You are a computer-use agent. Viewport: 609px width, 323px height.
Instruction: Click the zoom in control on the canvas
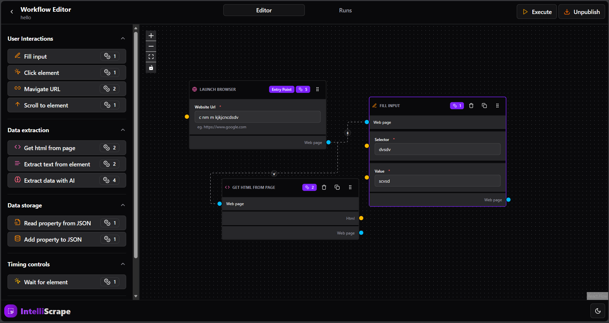tap(151, 35)
